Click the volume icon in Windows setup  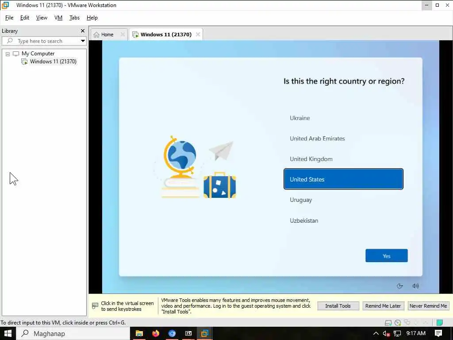(x=415, y=286)
